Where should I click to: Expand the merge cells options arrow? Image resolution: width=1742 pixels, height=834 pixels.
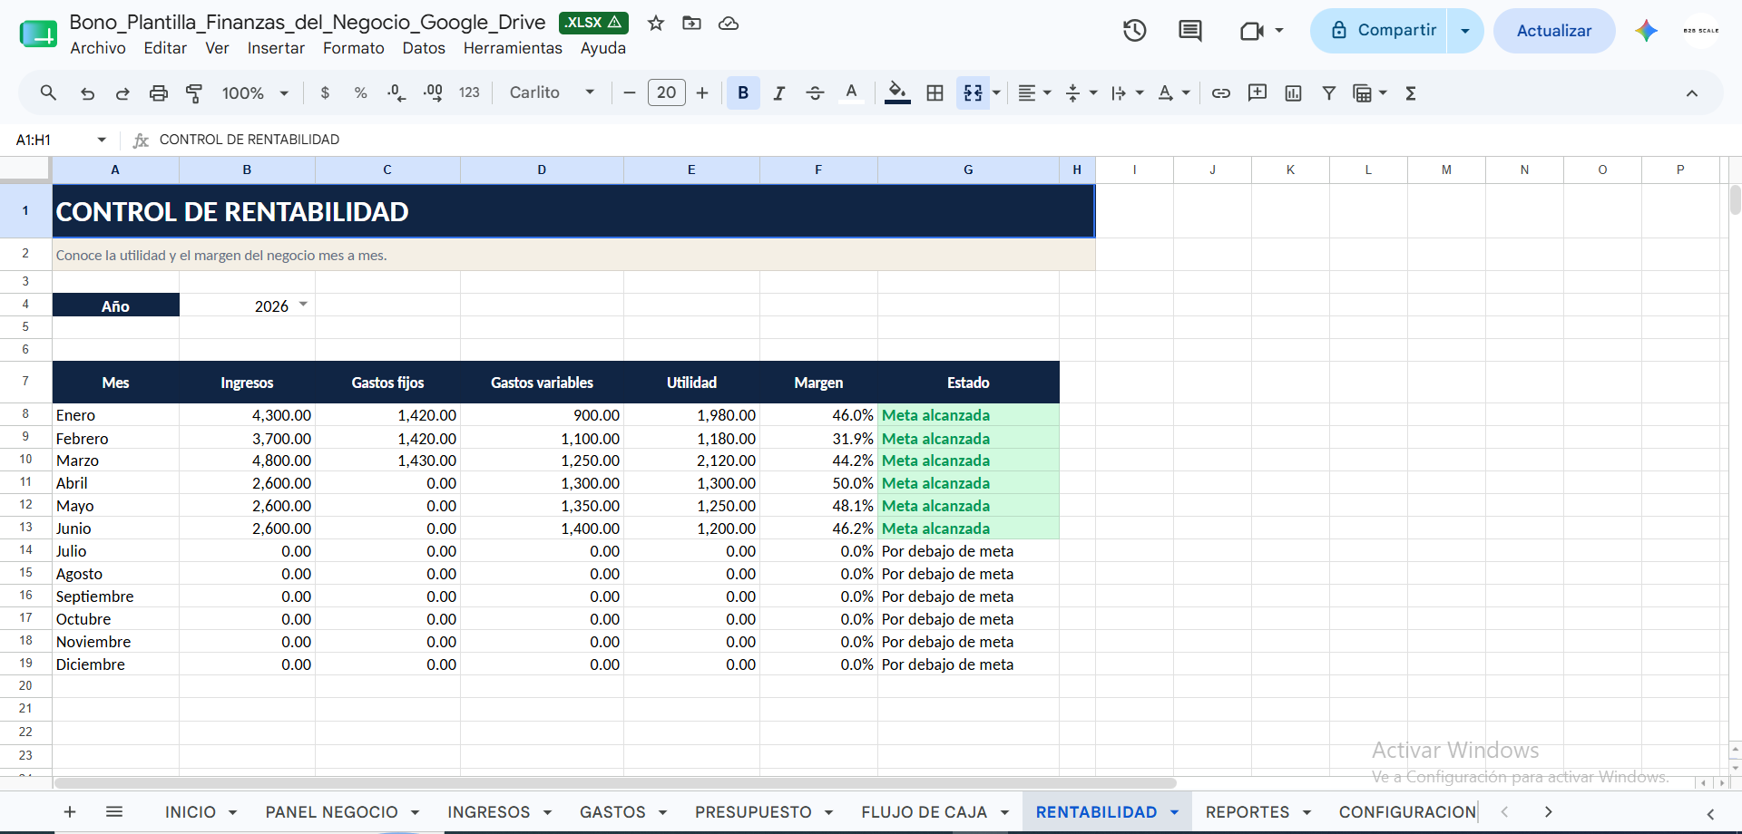tap(996, 92)
